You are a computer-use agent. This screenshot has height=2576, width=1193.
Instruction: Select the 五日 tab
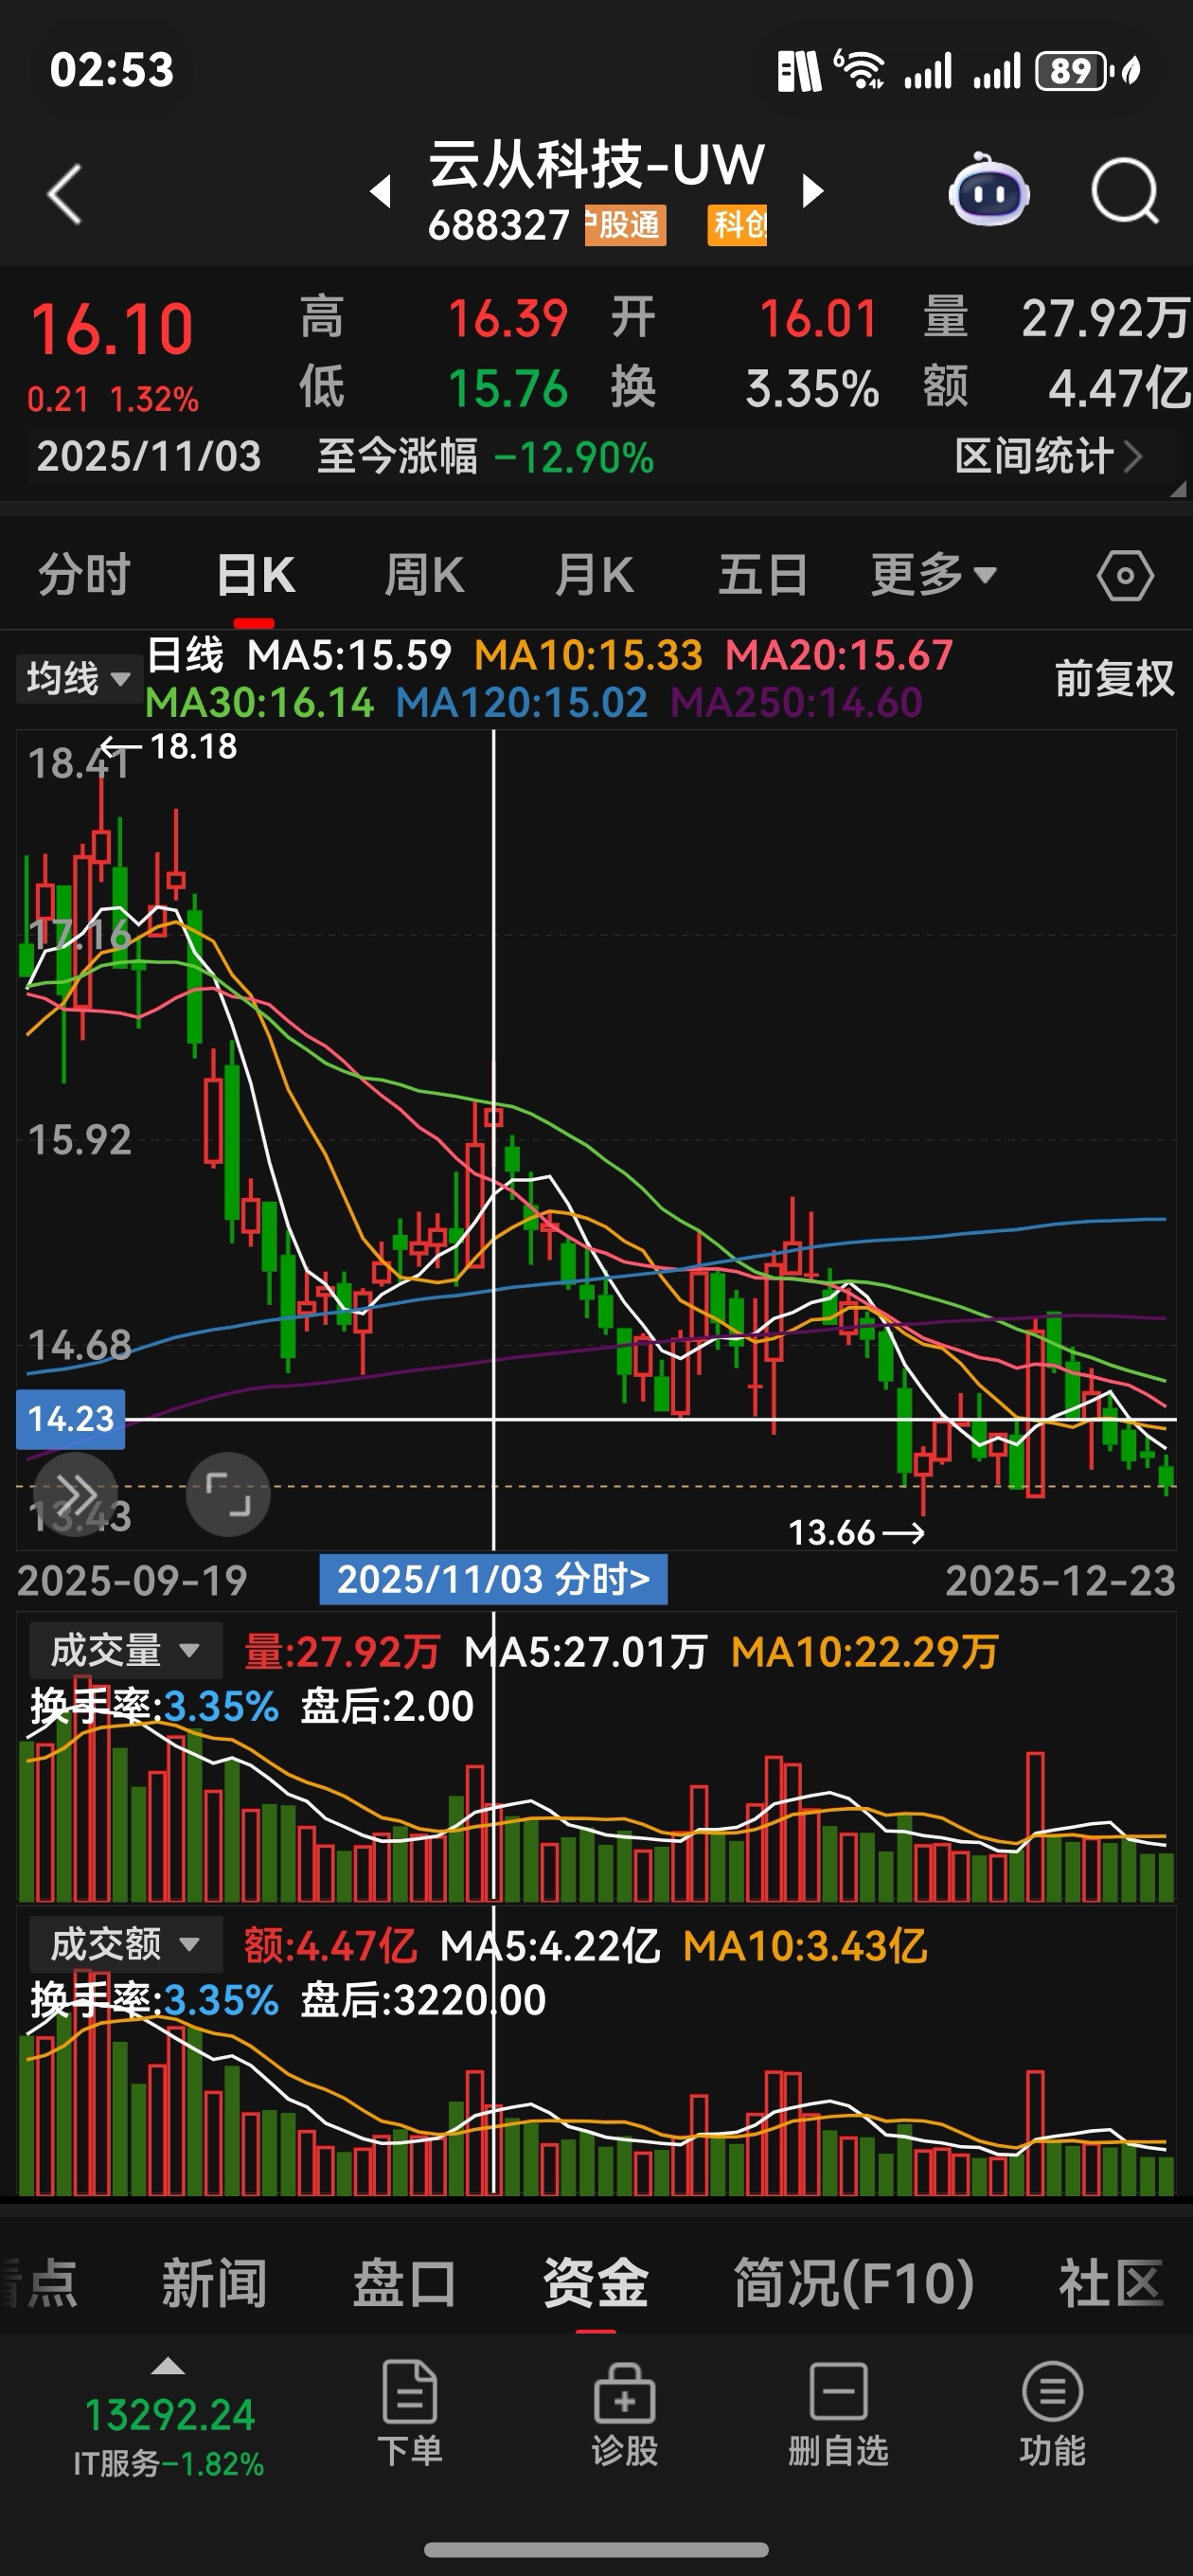pyautogui.click(x=763, y=575)
